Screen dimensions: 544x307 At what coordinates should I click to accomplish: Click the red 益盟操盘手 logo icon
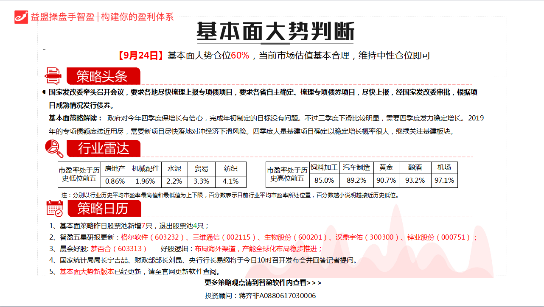21,17
